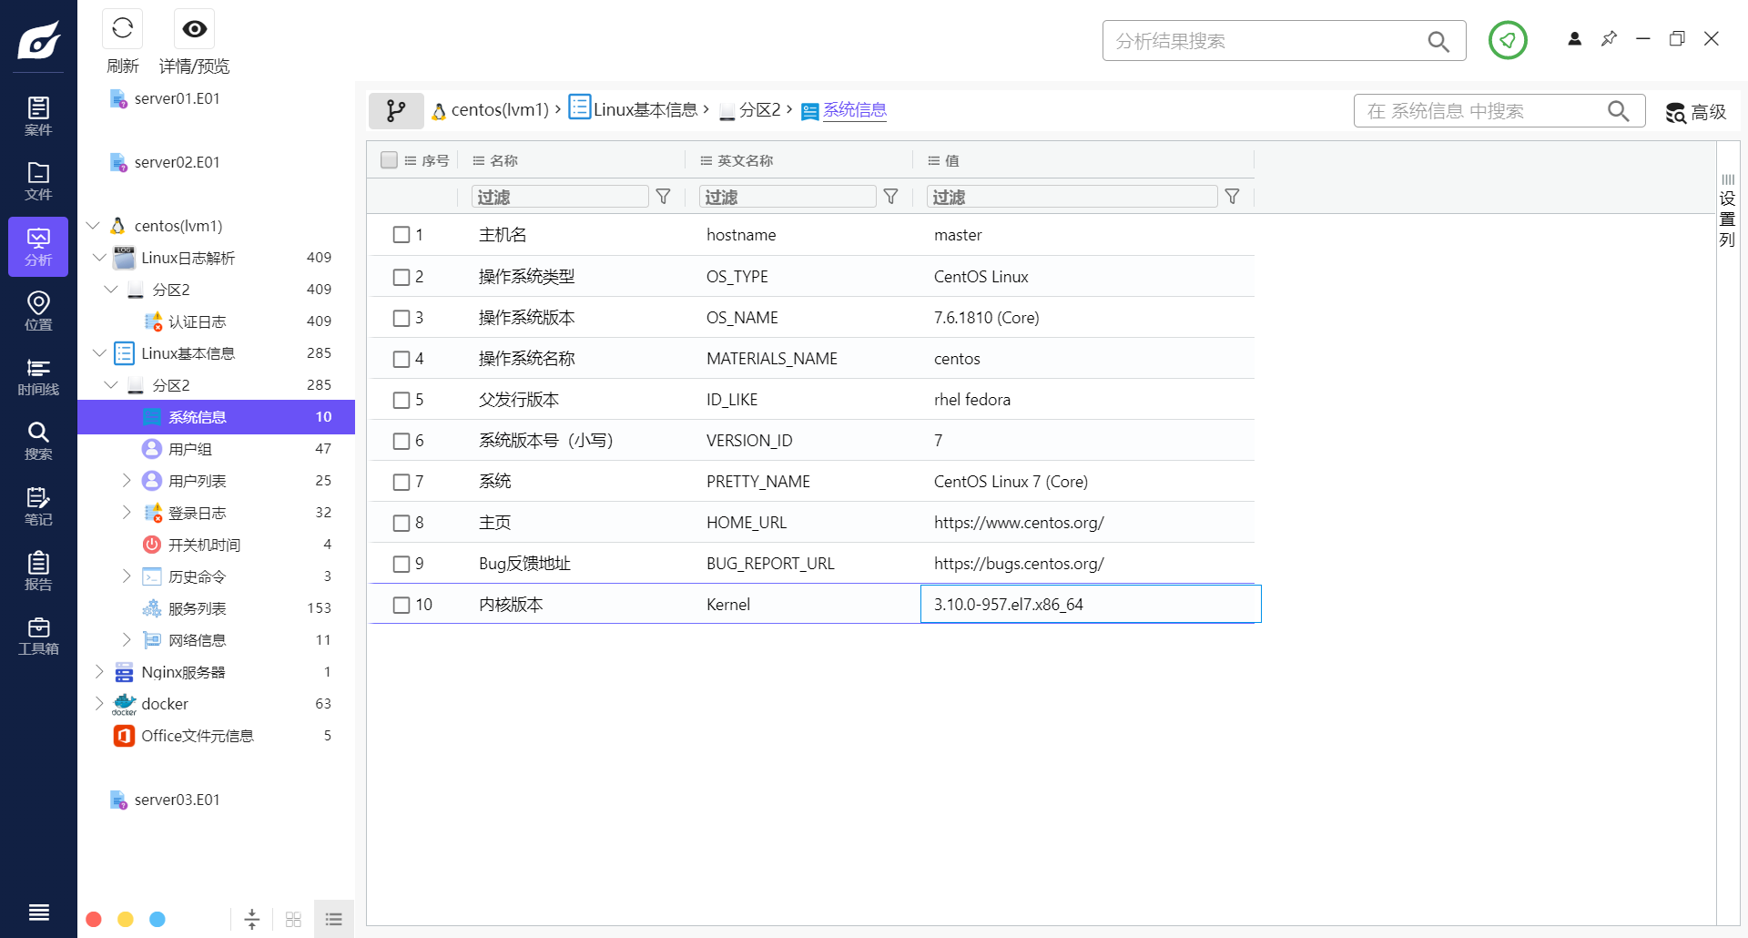This screenshot has height=938, width=1748.
Task: Check the row 5 父发行版本 checkbox
Action: pyautogui.click(x=401, y=400)
